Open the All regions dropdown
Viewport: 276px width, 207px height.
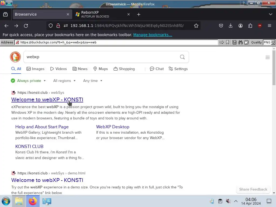pyautogui.click(x=64, y=81)
